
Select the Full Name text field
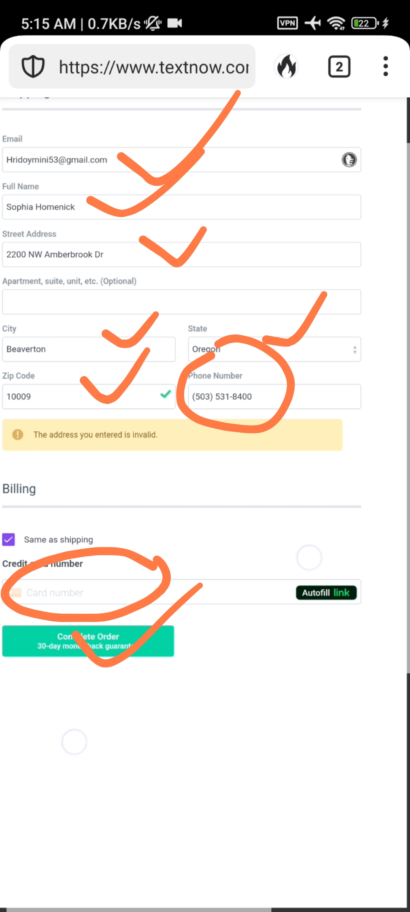(181, 207)
